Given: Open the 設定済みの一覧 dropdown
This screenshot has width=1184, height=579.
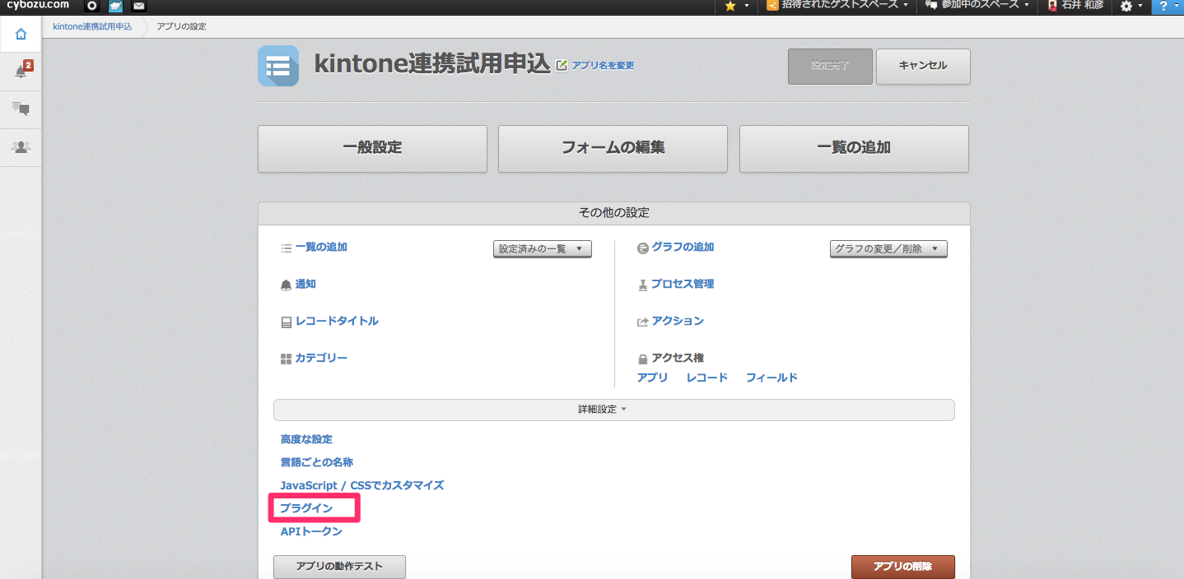Looking at the screenshot, I should coord(542,248).
